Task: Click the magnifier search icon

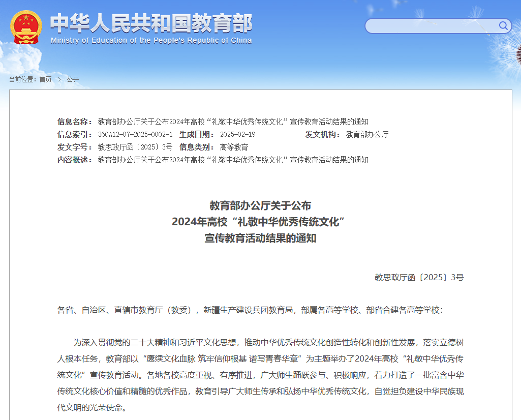Action: [x=503, y=26]
